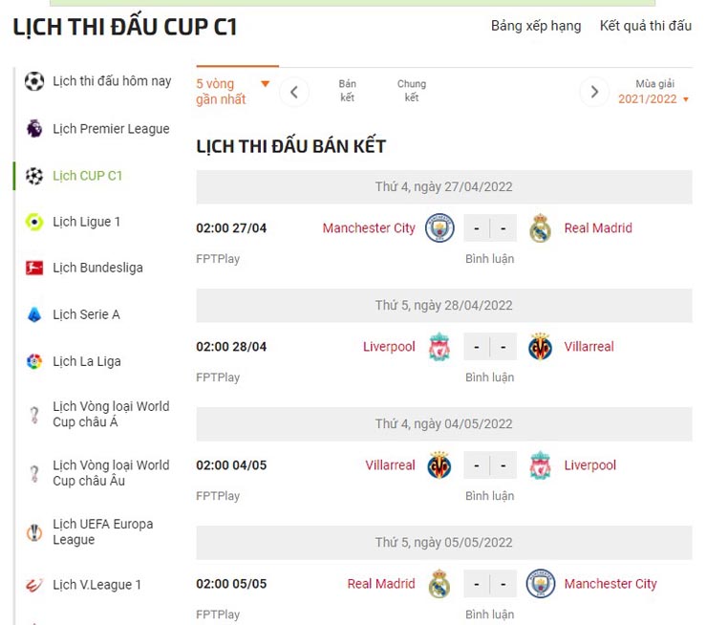Click the Premier League lion icon
This screenshot has height=625, width=707.
coord(34,129)
